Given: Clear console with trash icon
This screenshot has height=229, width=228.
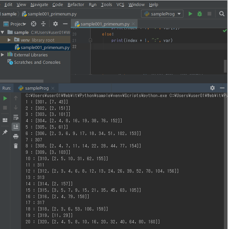Looking at the screenshot, I should pyautogui.click(x=16, y=146).
